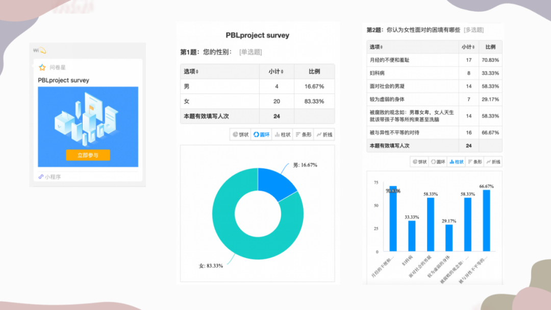The height and width of the screenshot is (310, 551).
Task: Click the bar labeled 70.83% in chart
Action: pos(393,219)
